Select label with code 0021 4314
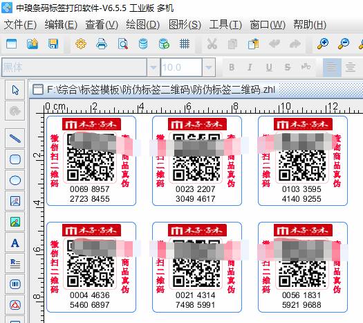Viewport: 363px width, 323px height. pyautogui.click(x=197, y=267)
